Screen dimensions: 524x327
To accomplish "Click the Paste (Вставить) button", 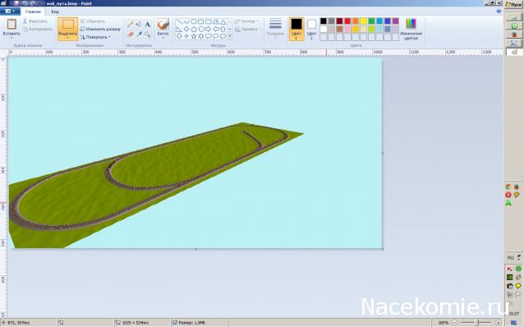I will click(x=11, y=28).
